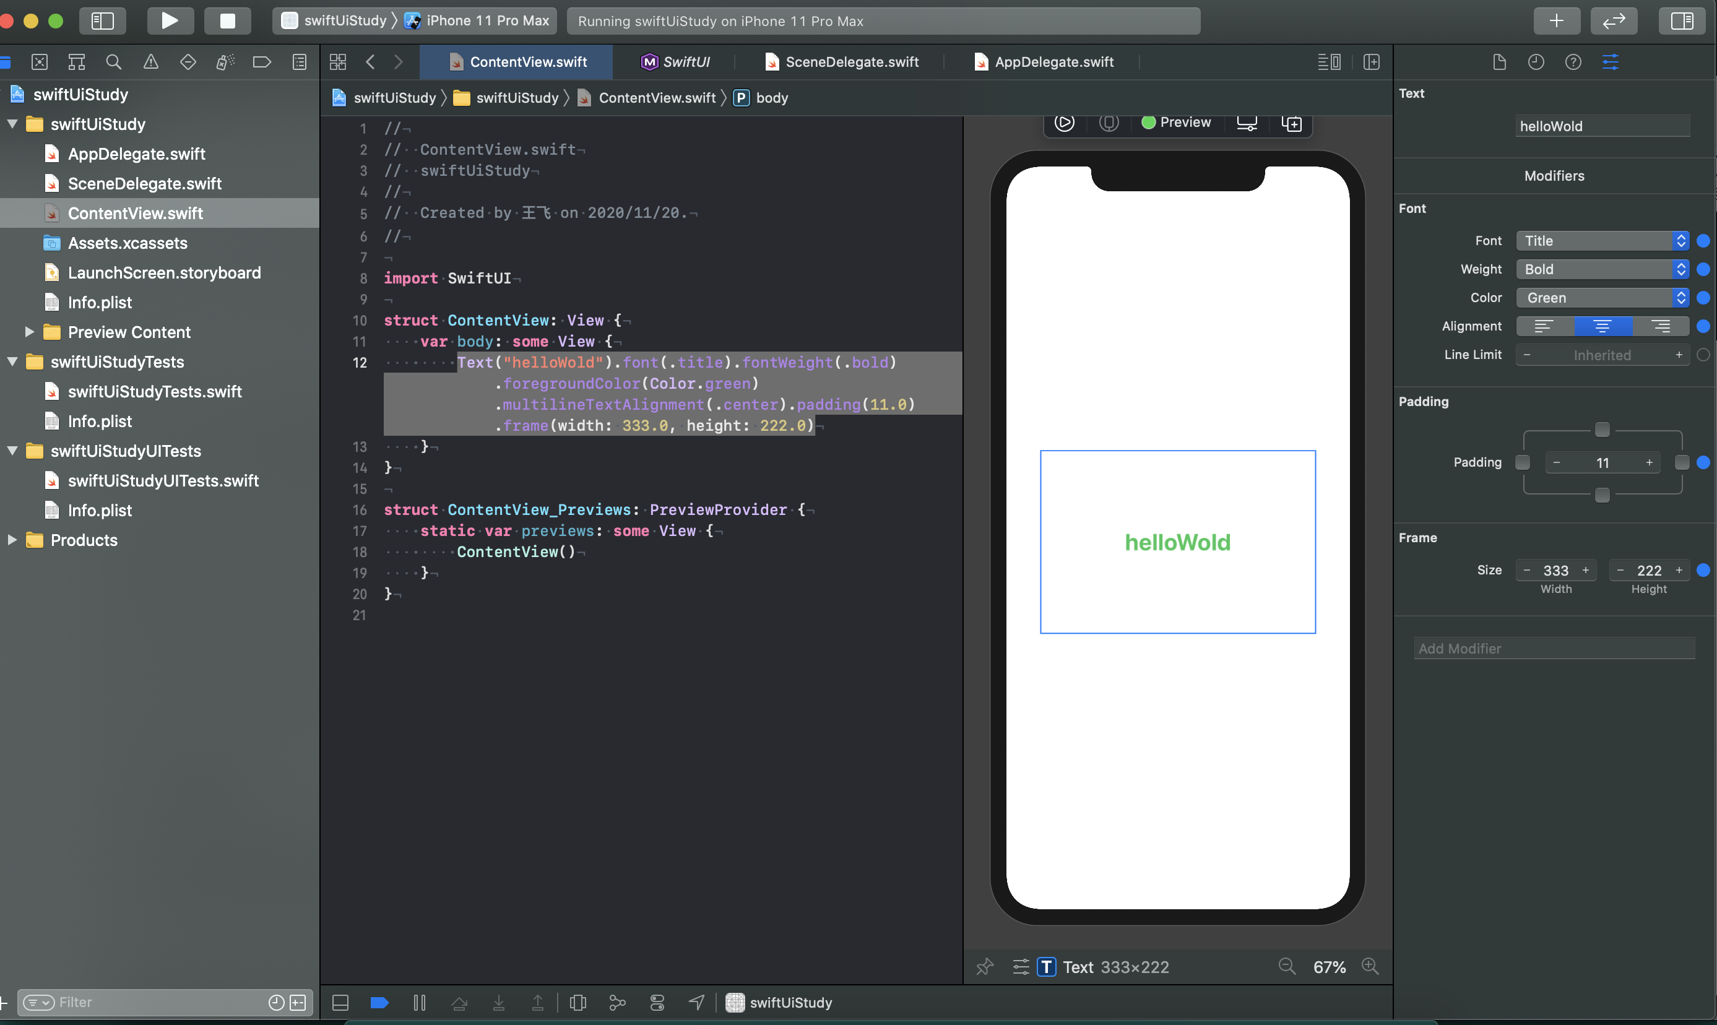Set text alignment to center
Image resolution: width=1717 pixels, height=1025 pixels.
1602,326
